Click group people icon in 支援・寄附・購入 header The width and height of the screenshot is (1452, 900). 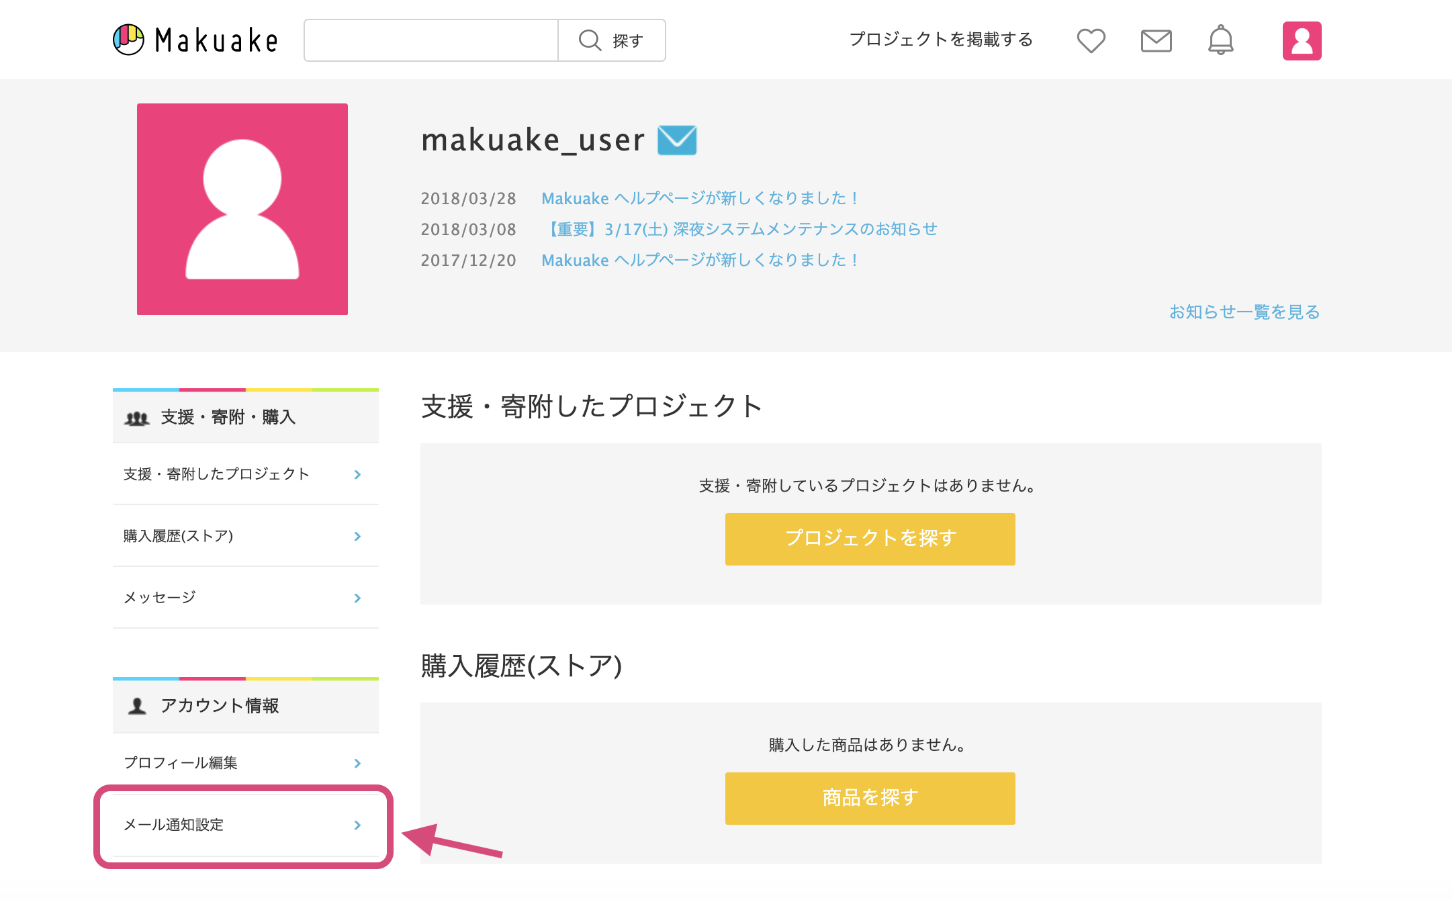[137, 418]
